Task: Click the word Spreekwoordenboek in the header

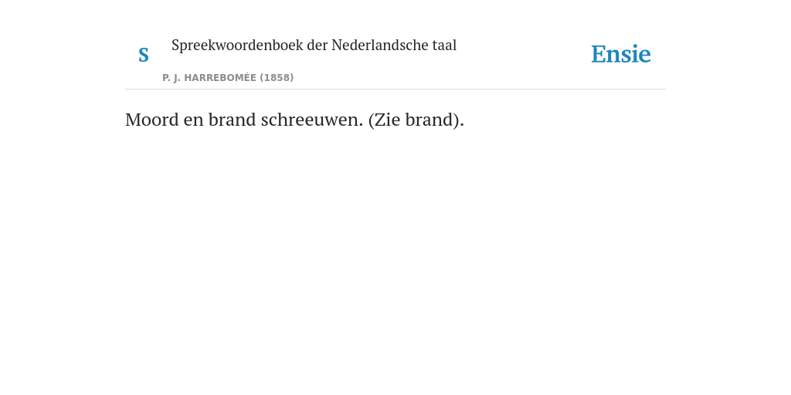Action: pyautogui.click(x=237, y=46)
